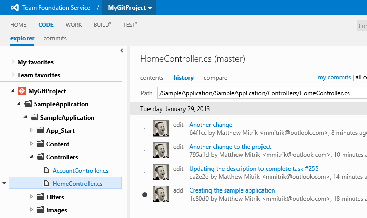Image resolution: width=367 pixels, height=218 pixels.
Task: Expand the Team favorites section
Action: click(x=13, y=75)
